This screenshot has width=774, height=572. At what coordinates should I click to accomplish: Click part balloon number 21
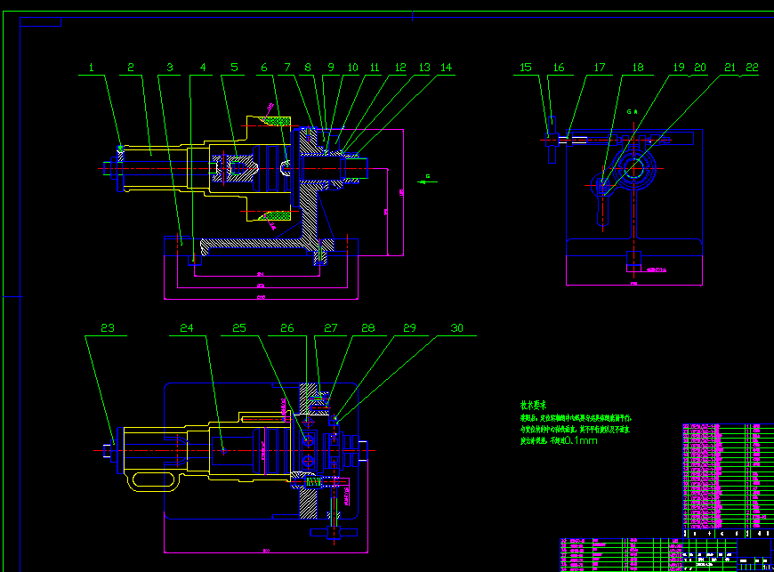click(730, 68)
